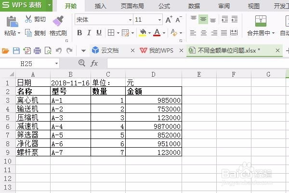Decrease font size with A- icon
This screenshot has width=289, height=193.
(x=178, y=19)
